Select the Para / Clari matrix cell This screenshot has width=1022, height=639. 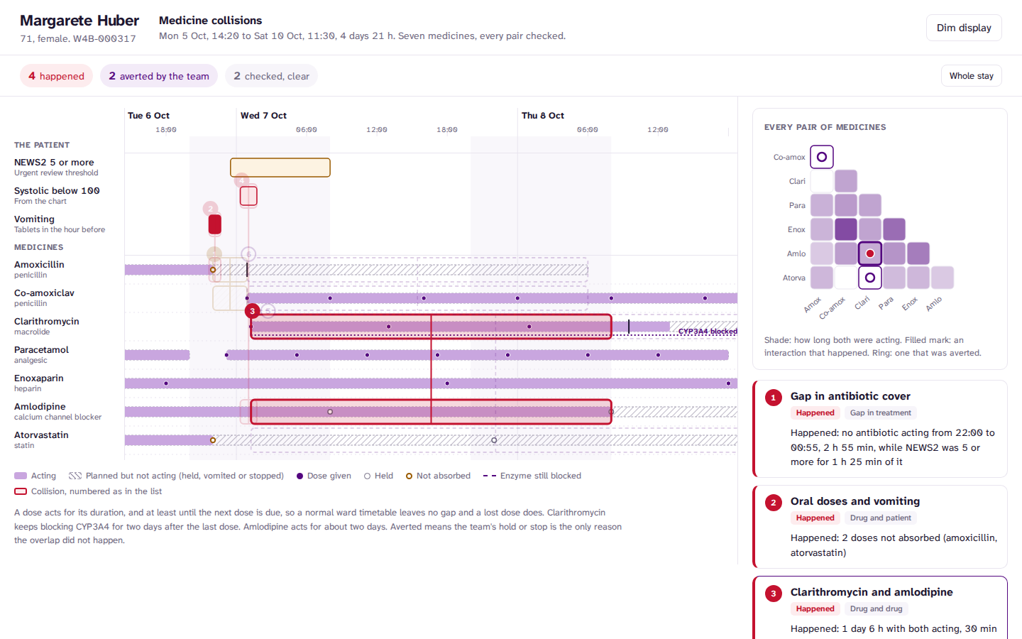(870, 205)
